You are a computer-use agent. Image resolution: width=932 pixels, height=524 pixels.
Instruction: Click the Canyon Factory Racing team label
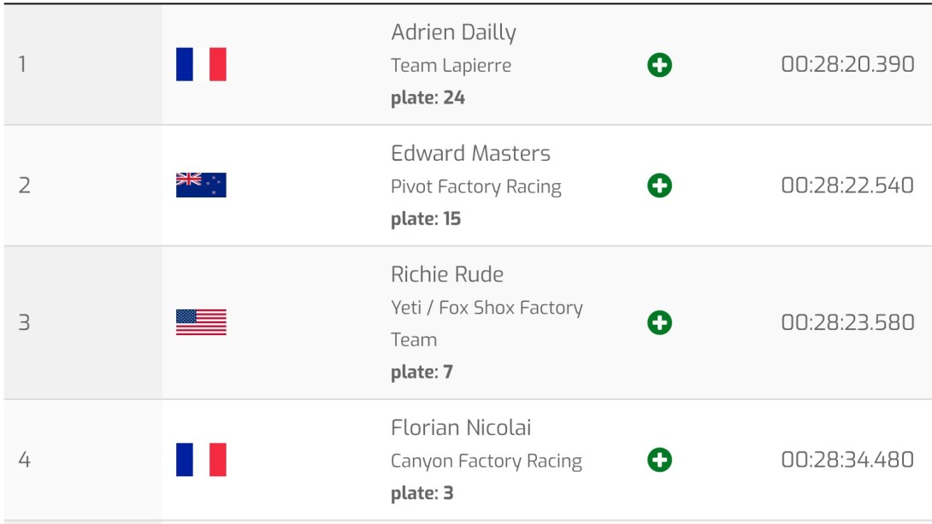click(487, 461)
